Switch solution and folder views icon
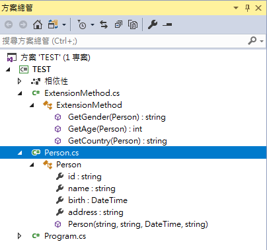 53,24
